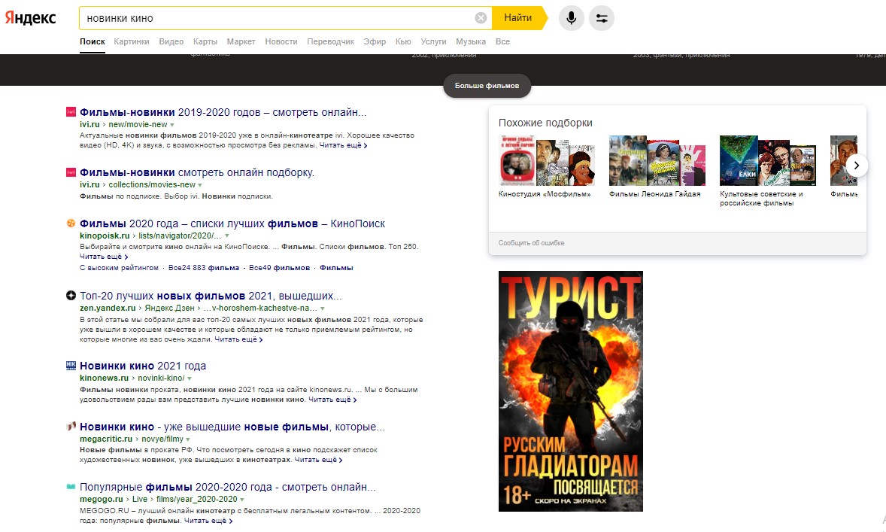Open the Карты tab
The image size is (886, 532).
pyautogui.click(x=205, y=41)
